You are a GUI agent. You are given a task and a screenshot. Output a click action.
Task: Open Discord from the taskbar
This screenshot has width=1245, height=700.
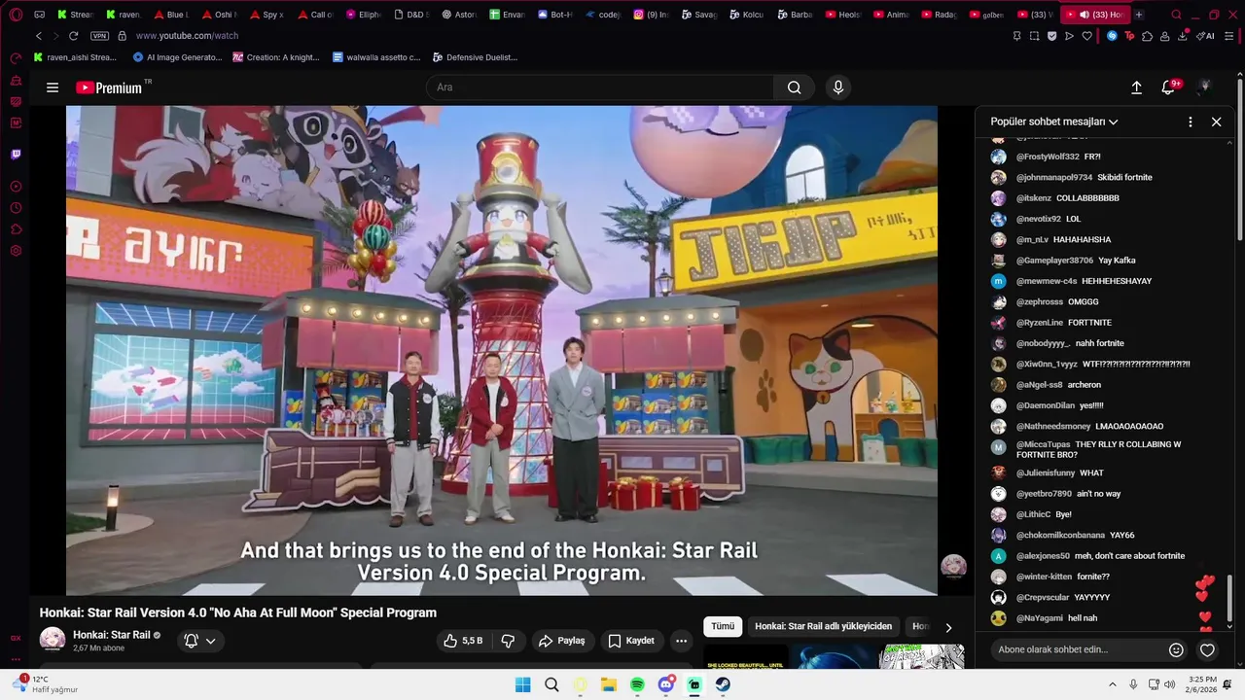tap(666, 684)
